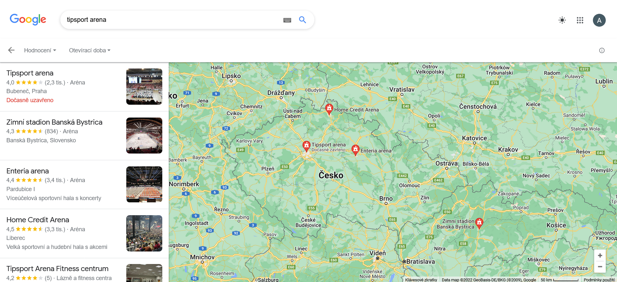This screenshot has height=282, width=617.
Task: Open the Google apps grid
Action: click(x=580, y=20)
